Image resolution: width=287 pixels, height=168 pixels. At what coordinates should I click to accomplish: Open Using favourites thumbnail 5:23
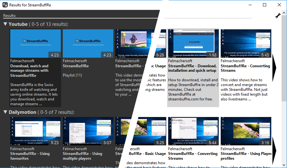tap(36, 131)
